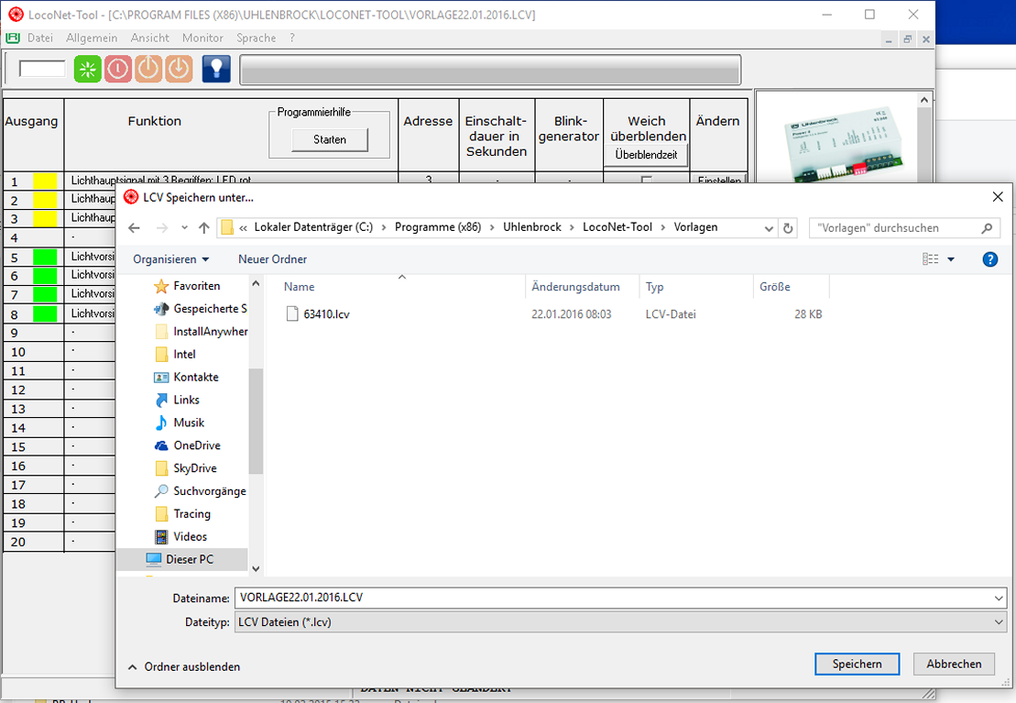This screenshot has height=703, width=1016.
Task: Open the Sprache menu
Action: point(256,38)
